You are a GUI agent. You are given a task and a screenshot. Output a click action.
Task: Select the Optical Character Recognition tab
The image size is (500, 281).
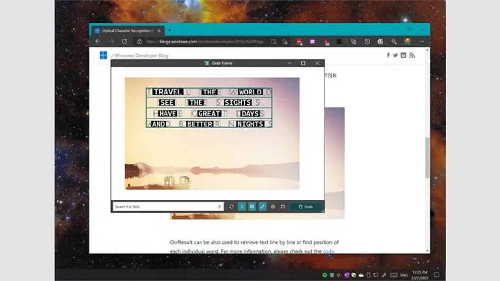click(127, 30)
